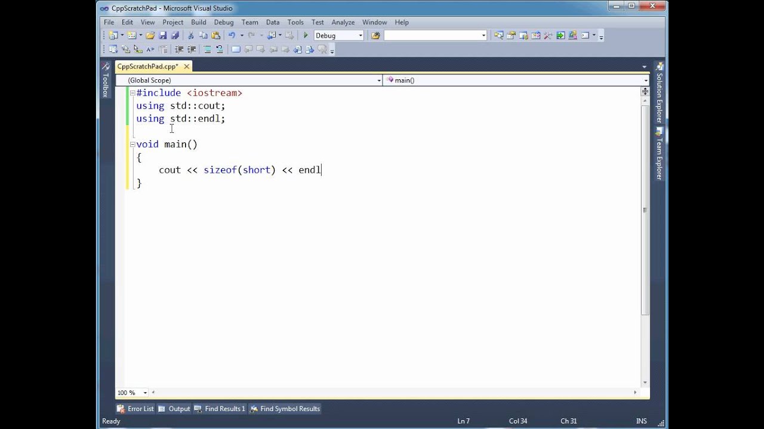Screen dimensions: 764x429
Task: Expand the Toolbox side panel
Action: pyautogui.click(x=106, y=79)
